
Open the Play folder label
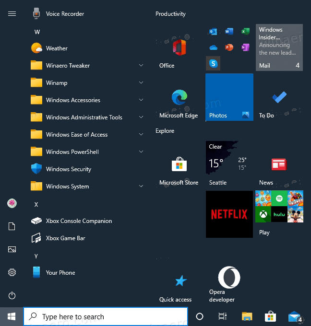click(x=264, y=232)
